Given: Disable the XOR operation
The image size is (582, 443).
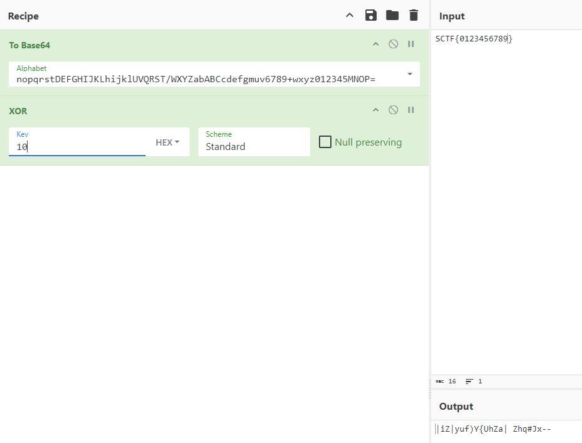Looking at the screenshot, I should pos(393,110).
